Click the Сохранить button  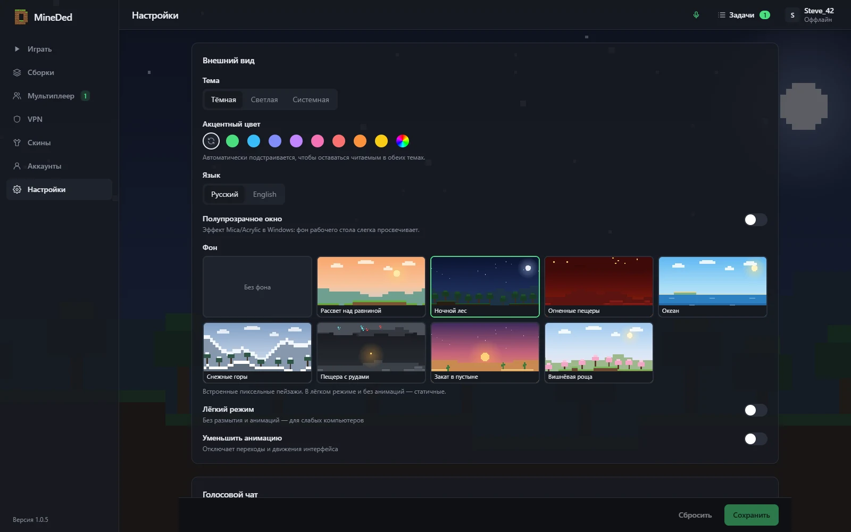click(752, 515)
